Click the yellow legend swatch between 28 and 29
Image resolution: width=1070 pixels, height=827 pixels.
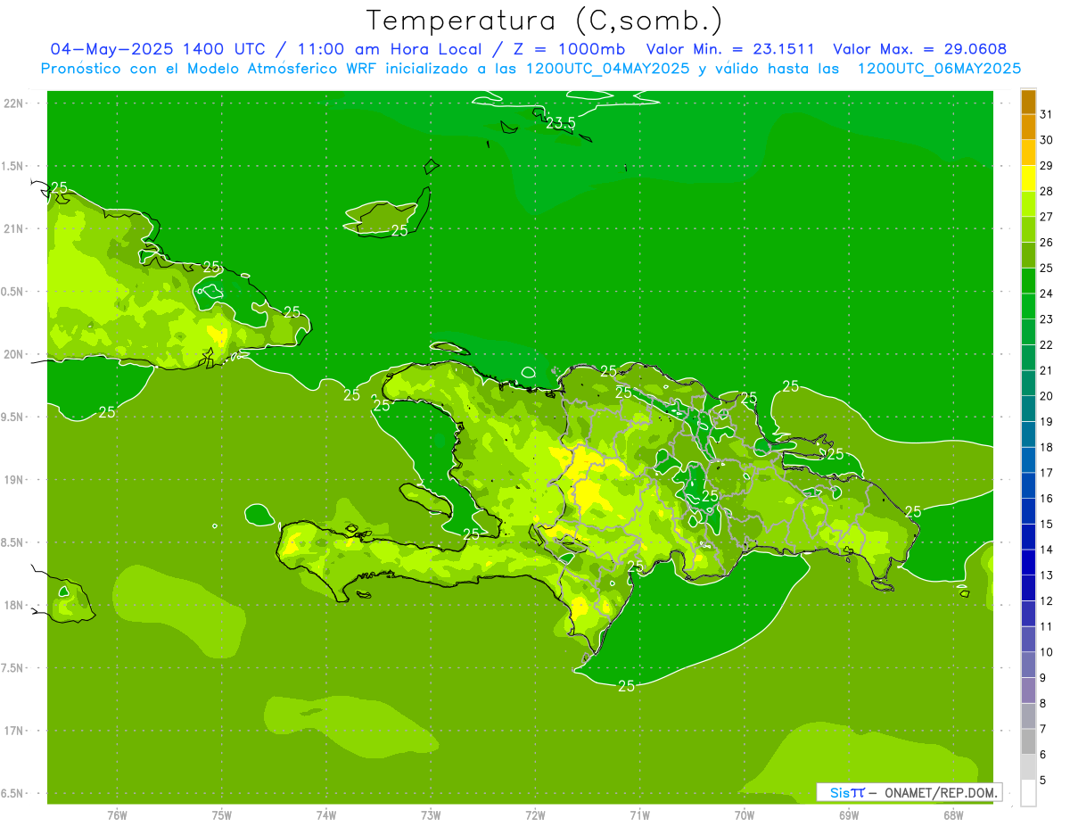[x=1028, y=178]
